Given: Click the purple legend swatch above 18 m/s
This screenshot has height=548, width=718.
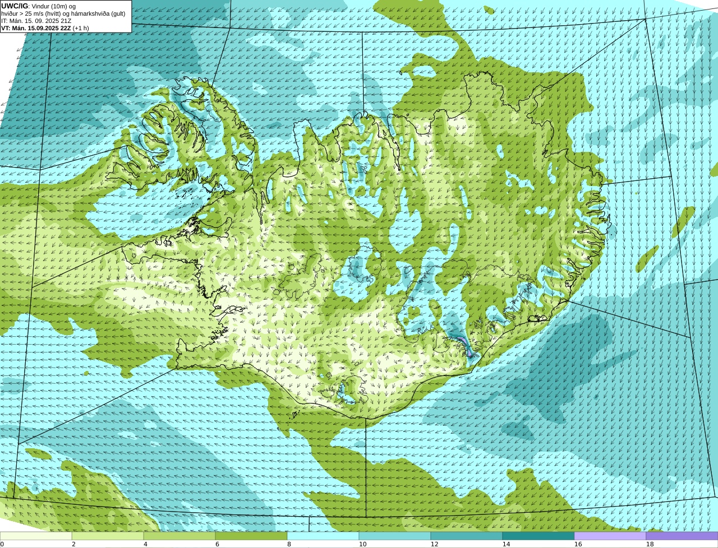Looking at the screenshot, I should (x=682, y=536).
